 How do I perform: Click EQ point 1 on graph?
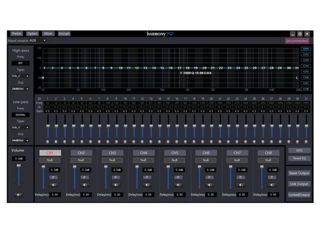point(44,68)
